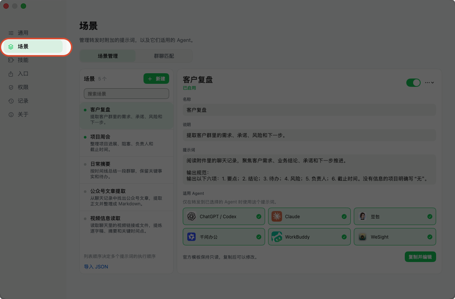Select the 公众号文章提取 scene row
This screenshot has width=455, height=299.
126,197
